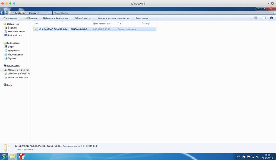Click the Windows Start button
The width and height of the screenshot is (276, 160).
pos(4,156)
